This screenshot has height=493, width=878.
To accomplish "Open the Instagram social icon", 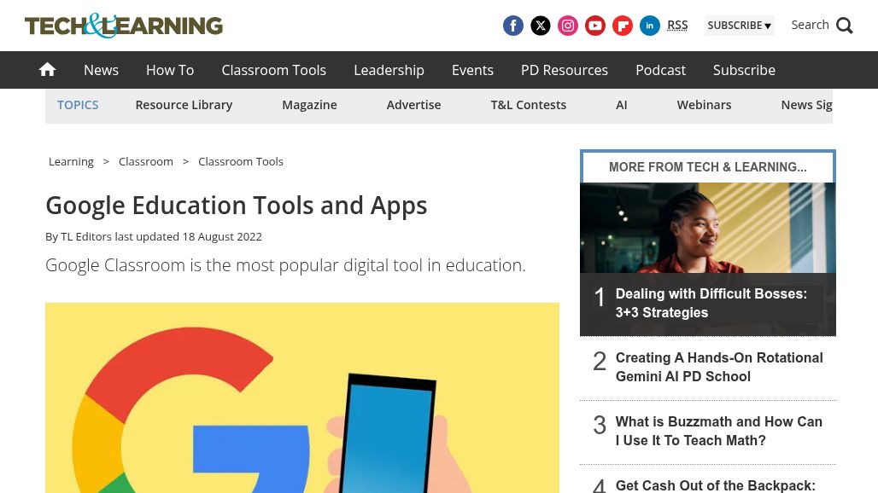I will [568, 26].
